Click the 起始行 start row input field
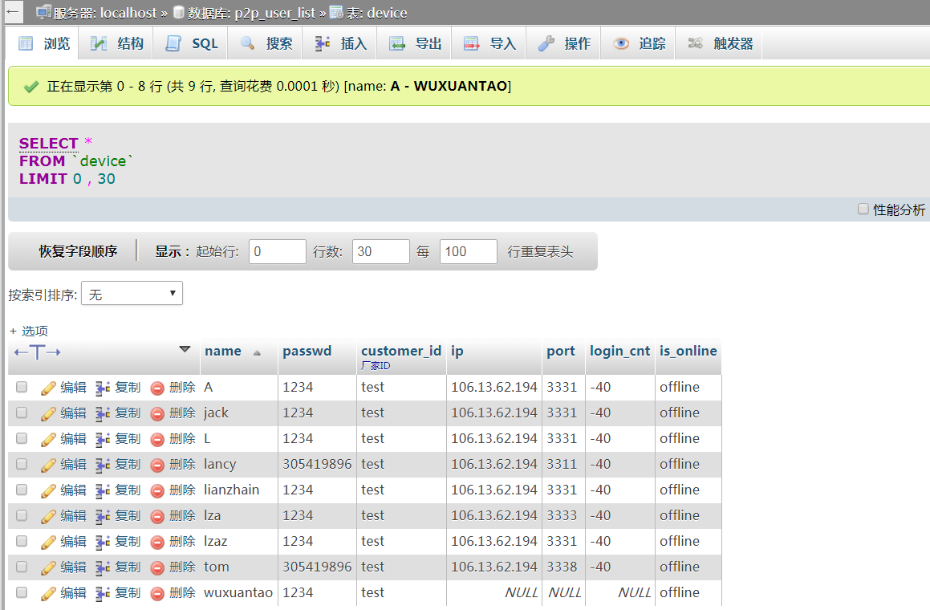 pyautogui.click(x=278, y=251)
